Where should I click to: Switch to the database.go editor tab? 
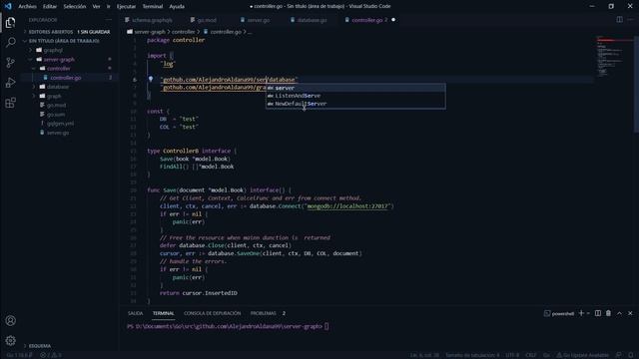point(312,20)
